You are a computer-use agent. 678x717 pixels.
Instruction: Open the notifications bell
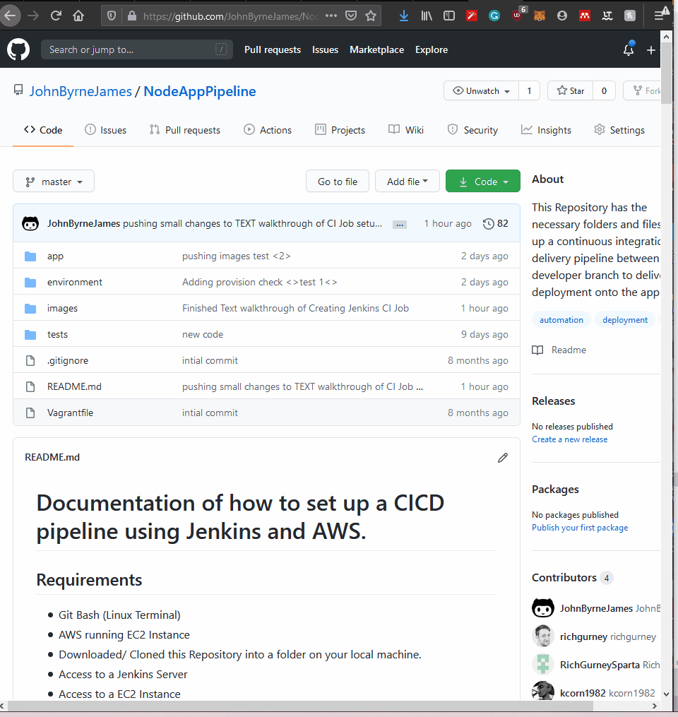coord(629,49)
